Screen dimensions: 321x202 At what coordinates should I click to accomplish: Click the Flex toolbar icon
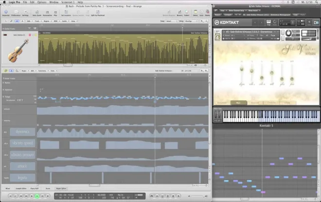(x=55, y=12)
